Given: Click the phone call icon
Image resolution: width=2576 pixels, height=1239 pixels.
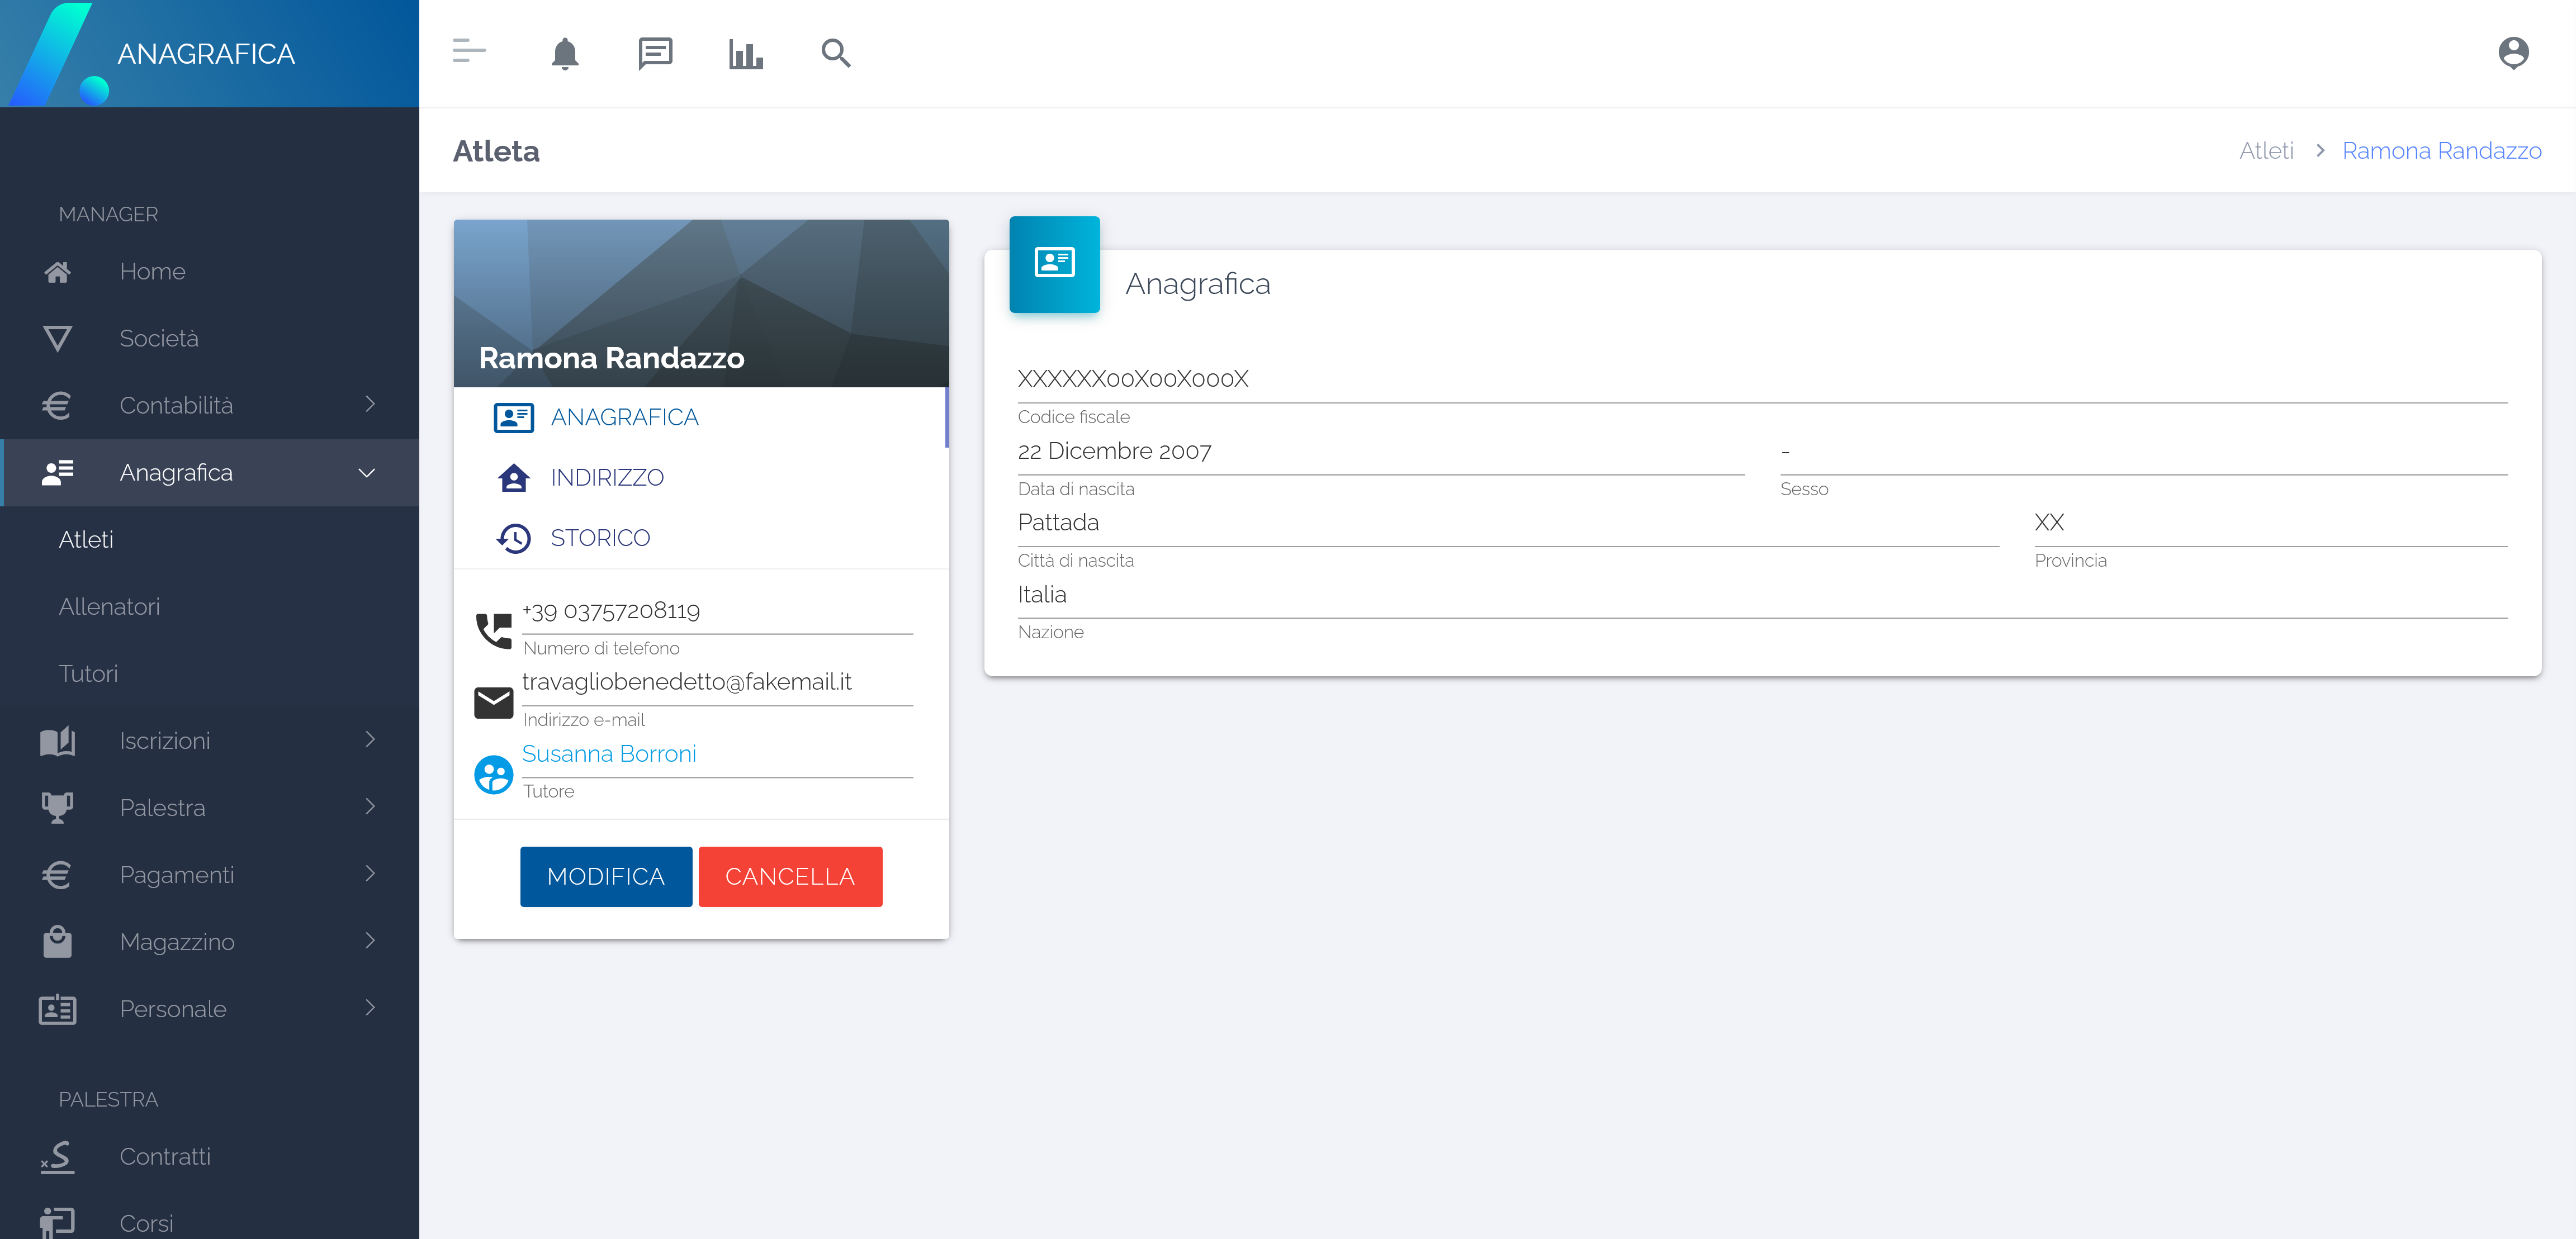Looking at the screenshot, I should click(x=494, y=631).
